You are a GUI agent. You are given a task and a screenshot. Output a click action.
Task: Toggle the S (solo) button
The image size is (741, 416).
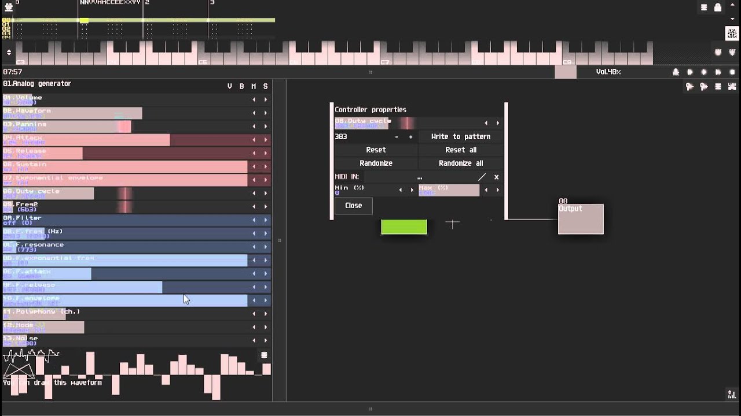[x=266, y=86]
